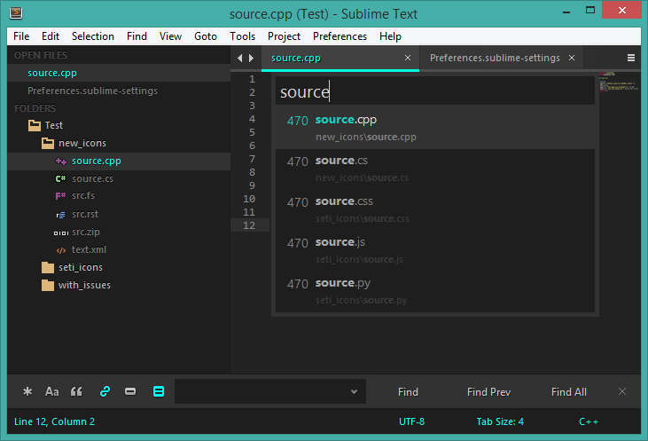
Task: Click Line 12, Column 2 status text
Action: coord(55,421)
